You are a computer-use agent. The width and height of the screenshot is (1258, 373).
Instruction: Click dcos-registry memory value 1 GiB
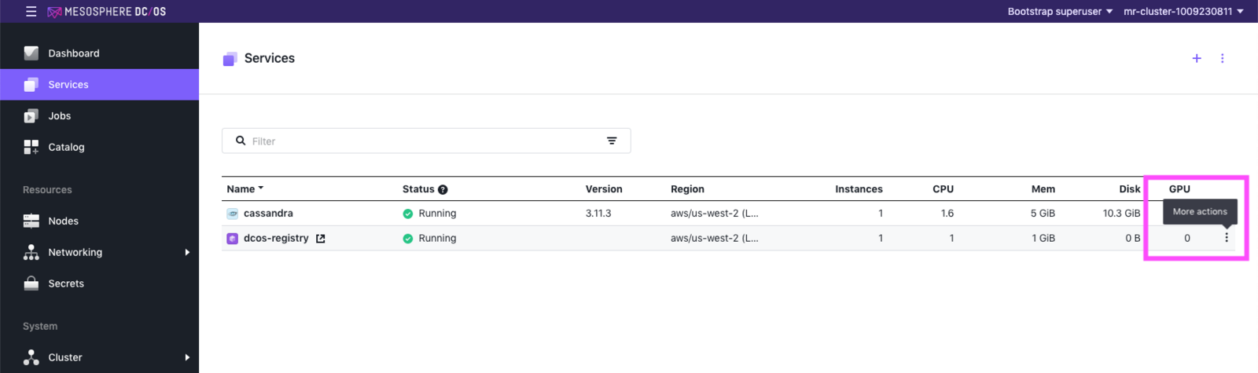1043,238
